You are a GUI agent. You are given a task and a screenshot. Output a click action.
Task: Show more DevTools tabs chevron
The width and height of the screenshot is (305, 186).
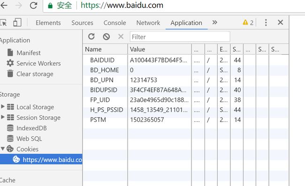click(x=214, y=22)
